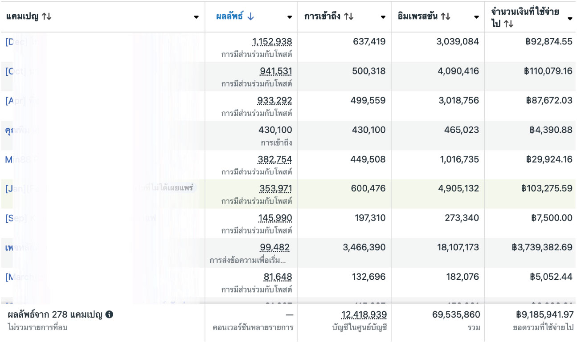The height and width of the screenshot is (343, 577).
Task: Sort by อิมเพรสชัน column arrows
Action: point(446,17)
